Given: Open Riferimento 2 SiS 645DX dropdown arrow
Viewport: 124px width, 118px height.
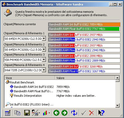Looking at the screenshot, I should click(x=44, y=49).
